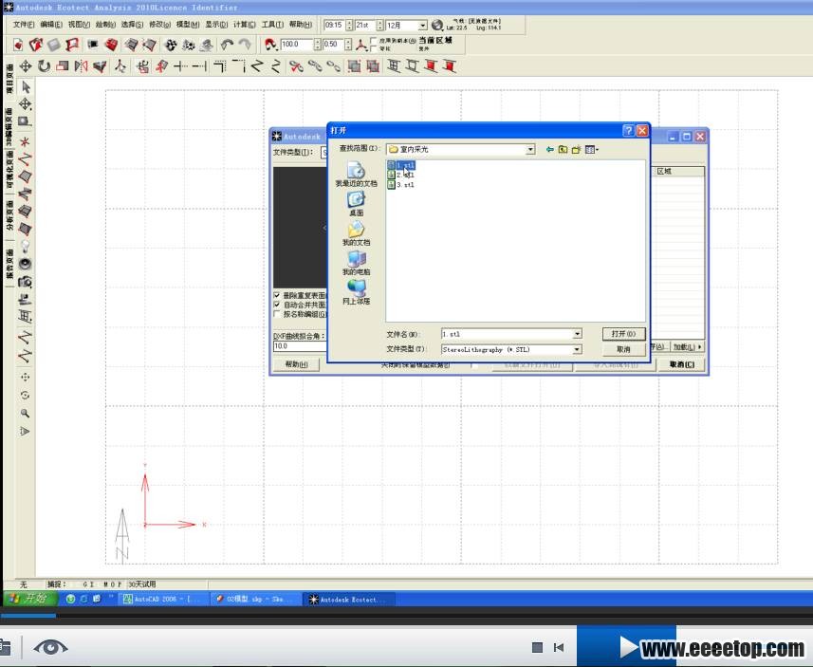
Task: Expand the 文件名 combo box dropdown
Action: pyautogui.click(x=577, y=334)
